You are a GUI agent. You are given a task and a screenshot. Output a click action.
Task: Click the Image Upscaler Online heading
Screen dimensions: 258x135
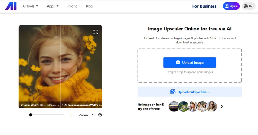pos(190,29)
